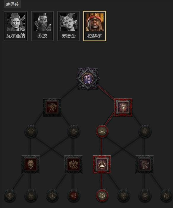Toggle the active circular node under the glowing sword skill
The width and height of the screenshot is (173, 208).
tap(102, 132)
